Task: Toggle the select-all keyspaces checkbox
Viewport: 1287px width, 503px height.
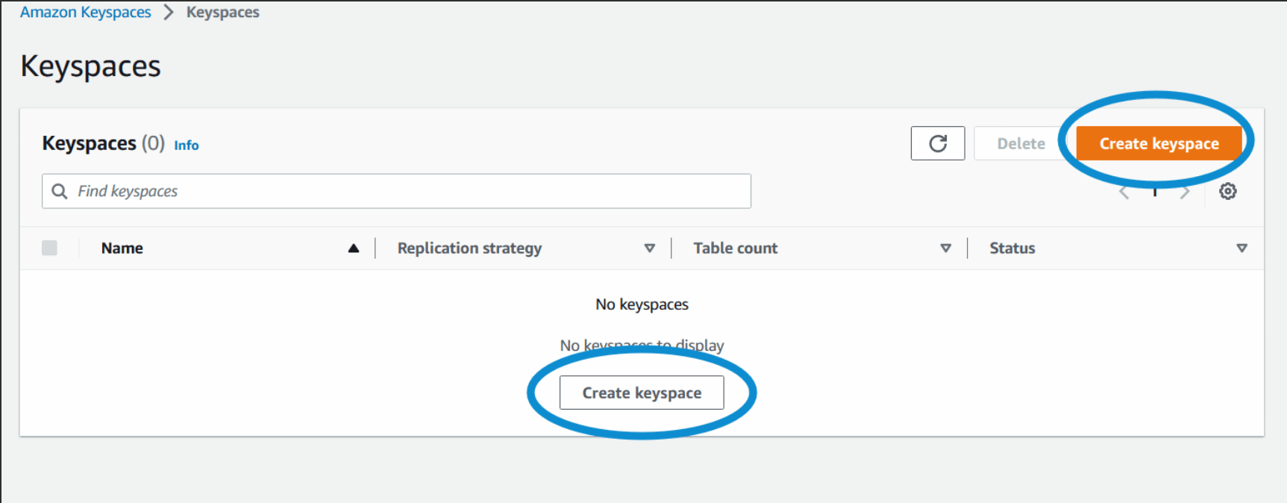Action: point(50,248)
